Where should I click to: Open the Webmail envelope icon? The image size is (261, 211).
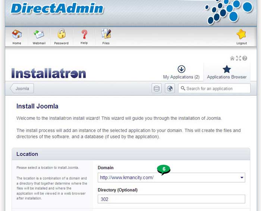(39, 34)
